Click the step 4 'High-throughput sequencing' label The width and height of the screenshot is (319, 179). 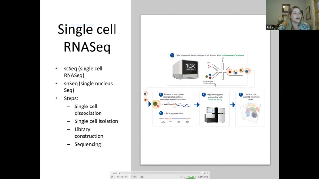pos(215,97)
